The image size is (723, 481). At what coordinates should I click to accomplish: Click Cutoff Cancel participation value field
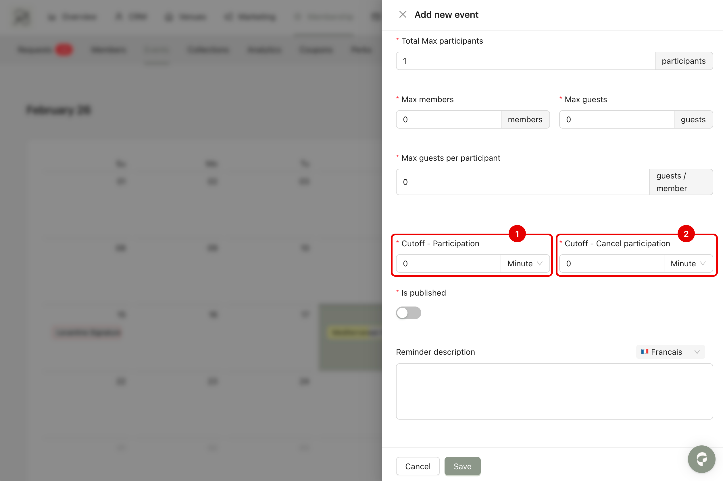[x=611, y=263]
